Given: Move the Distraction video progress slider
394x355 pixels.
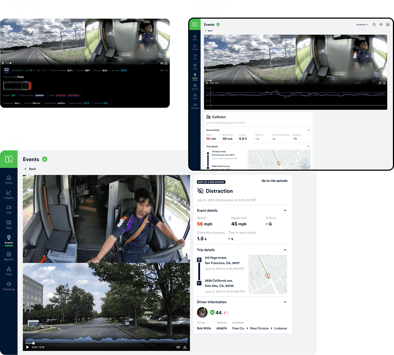Looking at the screenshot, I should tap(33, 343).
